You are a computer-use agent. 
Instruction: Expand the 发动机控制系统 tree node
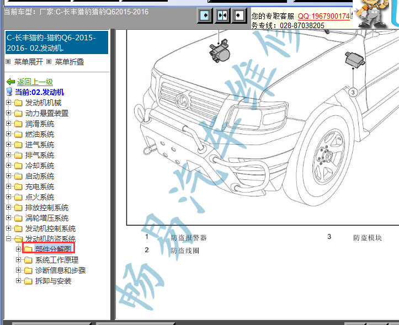pyautogui.click(x=9, y=228)
